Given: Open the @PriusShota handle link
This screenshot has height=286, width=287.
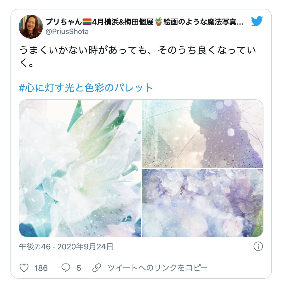Looking at the screenshot, I should (x=67, y=32).
